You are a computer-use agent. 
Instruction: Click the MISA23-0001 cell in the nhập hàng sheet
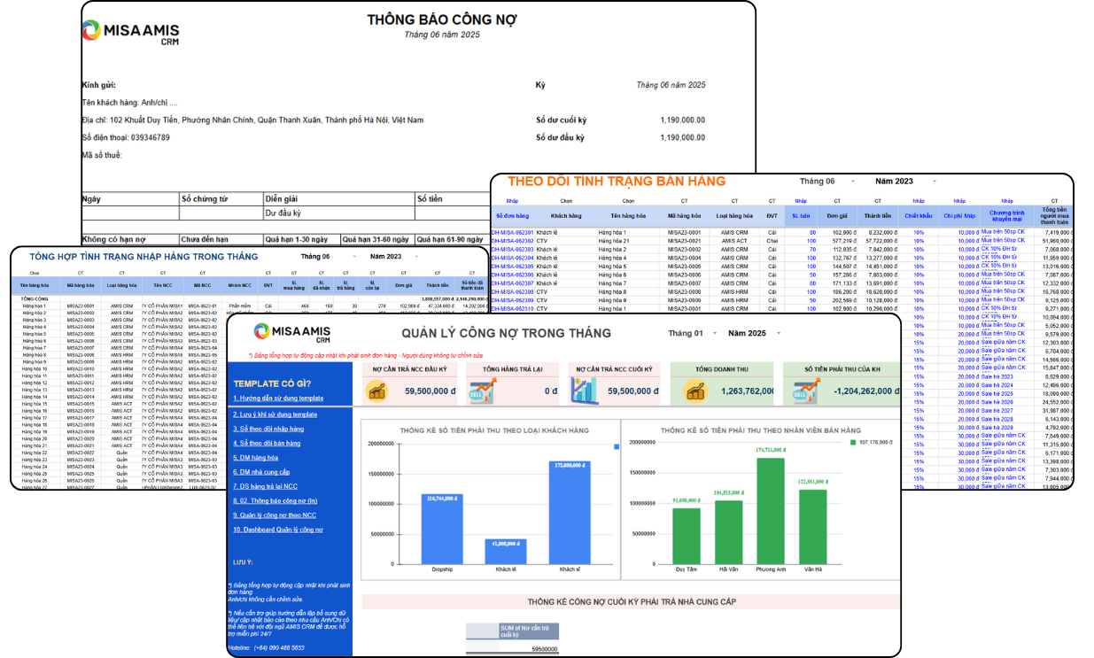click(x=81, y=306)
